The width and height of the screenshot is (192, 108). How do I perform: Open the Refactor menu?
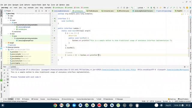point(27,5)
